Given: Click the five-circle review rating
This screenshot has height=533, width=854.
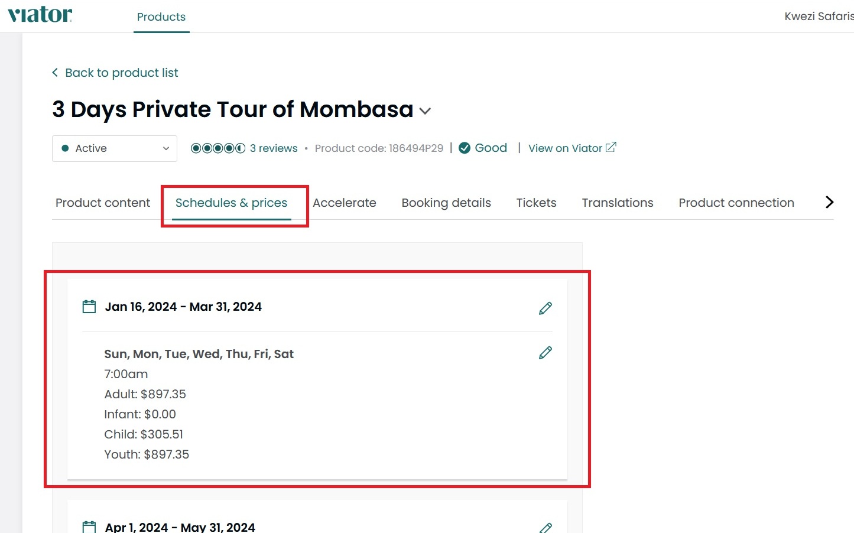Looking at the screenshot, I should [217, 148].
